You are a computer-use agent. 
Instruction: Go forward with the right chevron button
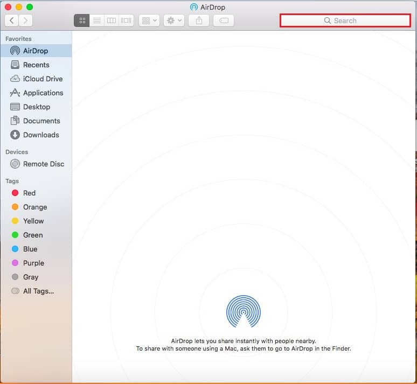click(x=25, y=20)
